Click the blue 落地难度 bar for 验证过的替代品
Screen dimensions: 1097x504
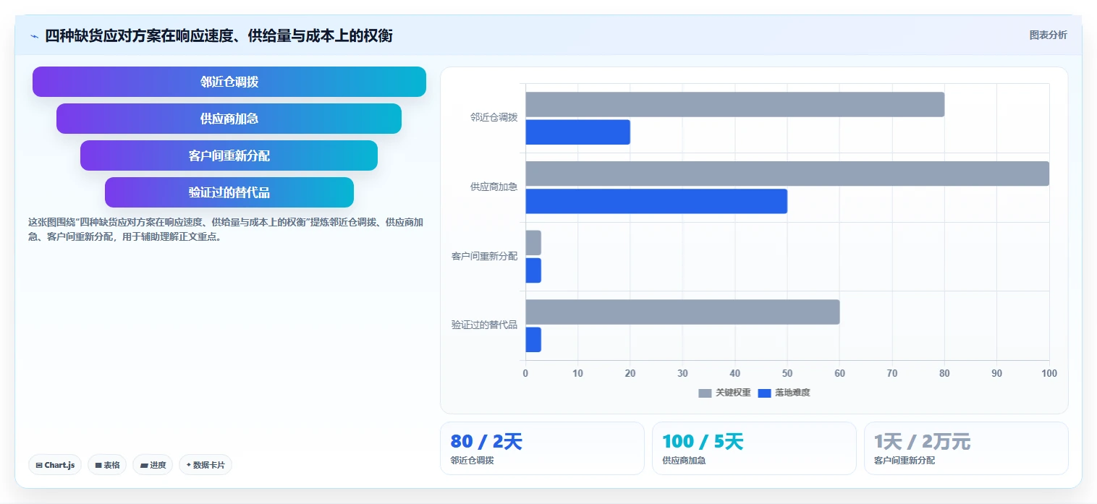click(x=533, y=340)
